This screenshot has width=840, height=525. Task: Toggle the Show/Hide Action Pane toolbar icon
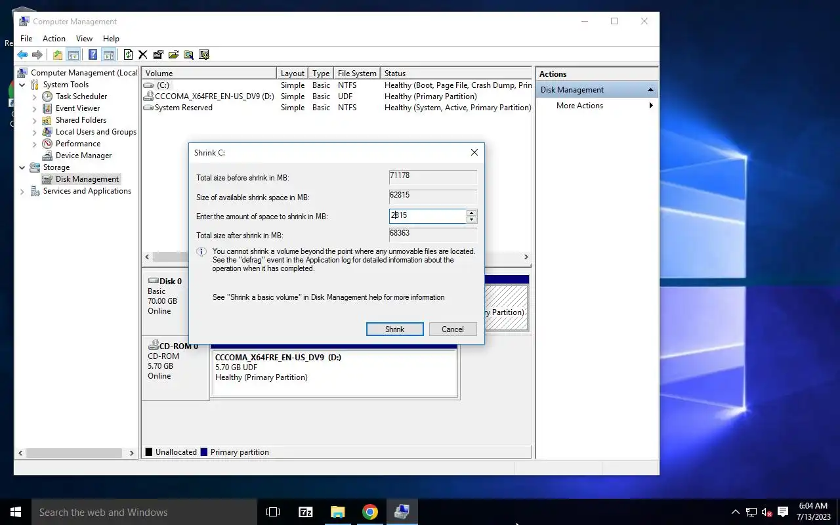[109, 55]
